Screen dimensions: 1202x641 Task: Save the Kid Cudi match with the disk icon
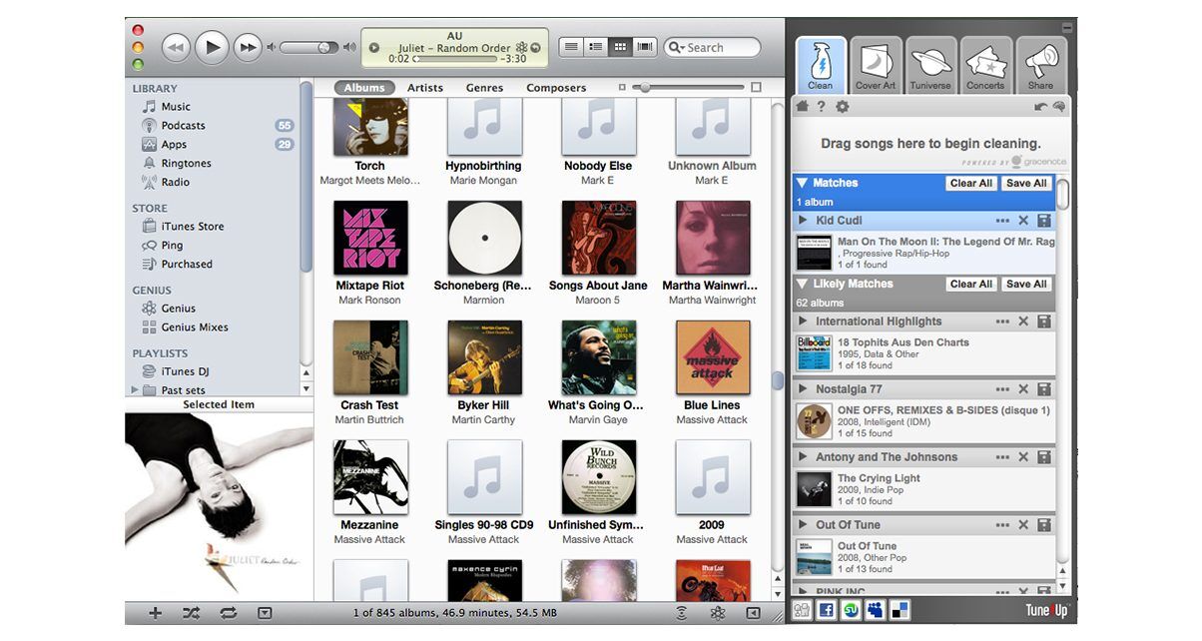point(1043,221)
